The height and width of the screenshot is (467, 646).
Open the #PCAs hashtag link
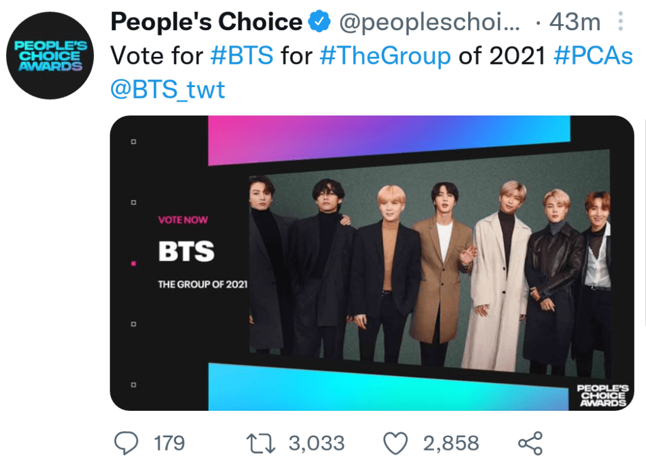click(x=593, y=56)
